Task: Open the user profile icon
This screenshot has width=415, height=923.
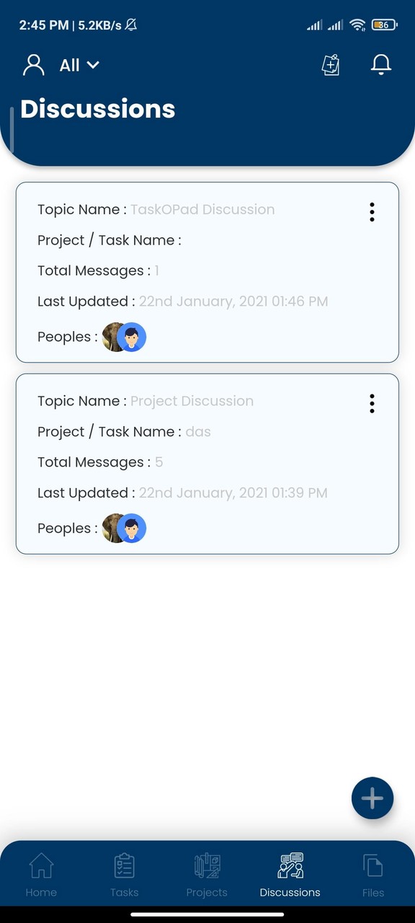Action: pyautogui.click(x=32, y=65)
